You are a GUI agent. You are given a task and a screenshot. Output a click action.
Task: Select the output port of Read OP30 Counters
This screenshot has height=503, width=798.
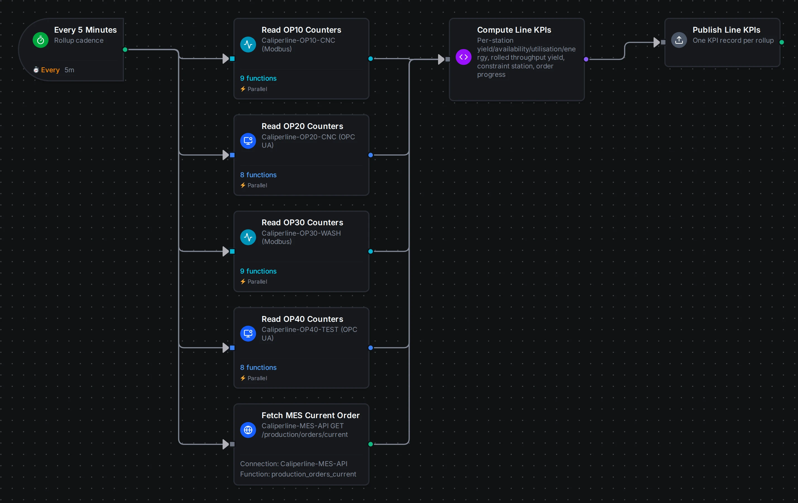click(371, 251)
